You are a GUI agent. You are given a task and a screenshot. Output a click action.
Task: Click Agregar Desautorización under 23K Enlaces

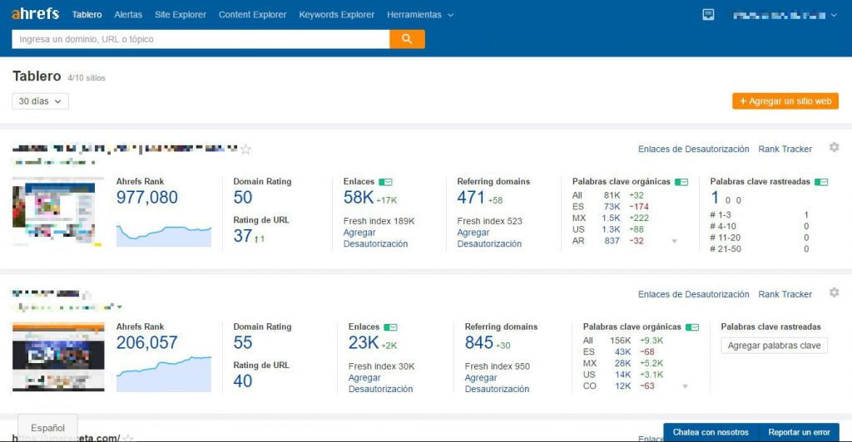point(380,384)
